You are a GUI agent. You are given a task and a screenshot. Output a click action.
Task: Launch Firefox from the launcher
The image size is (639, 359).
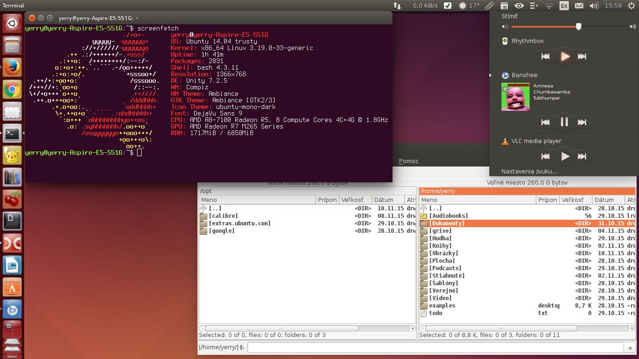click(12, 67)
